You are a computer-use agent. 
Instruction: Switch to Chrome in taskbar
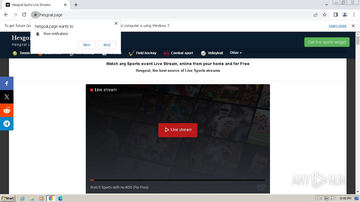tap(51, 198)
